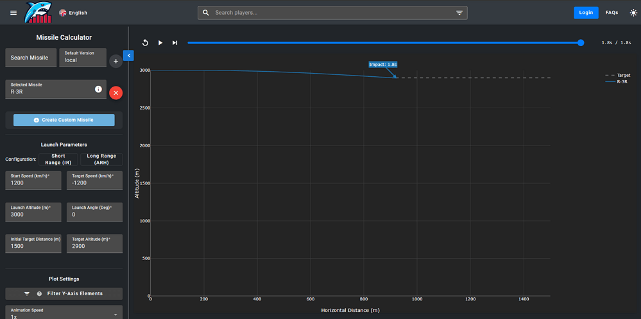641x319 pixels.
Task: Click the shark site logo
Action: point(37,13)
